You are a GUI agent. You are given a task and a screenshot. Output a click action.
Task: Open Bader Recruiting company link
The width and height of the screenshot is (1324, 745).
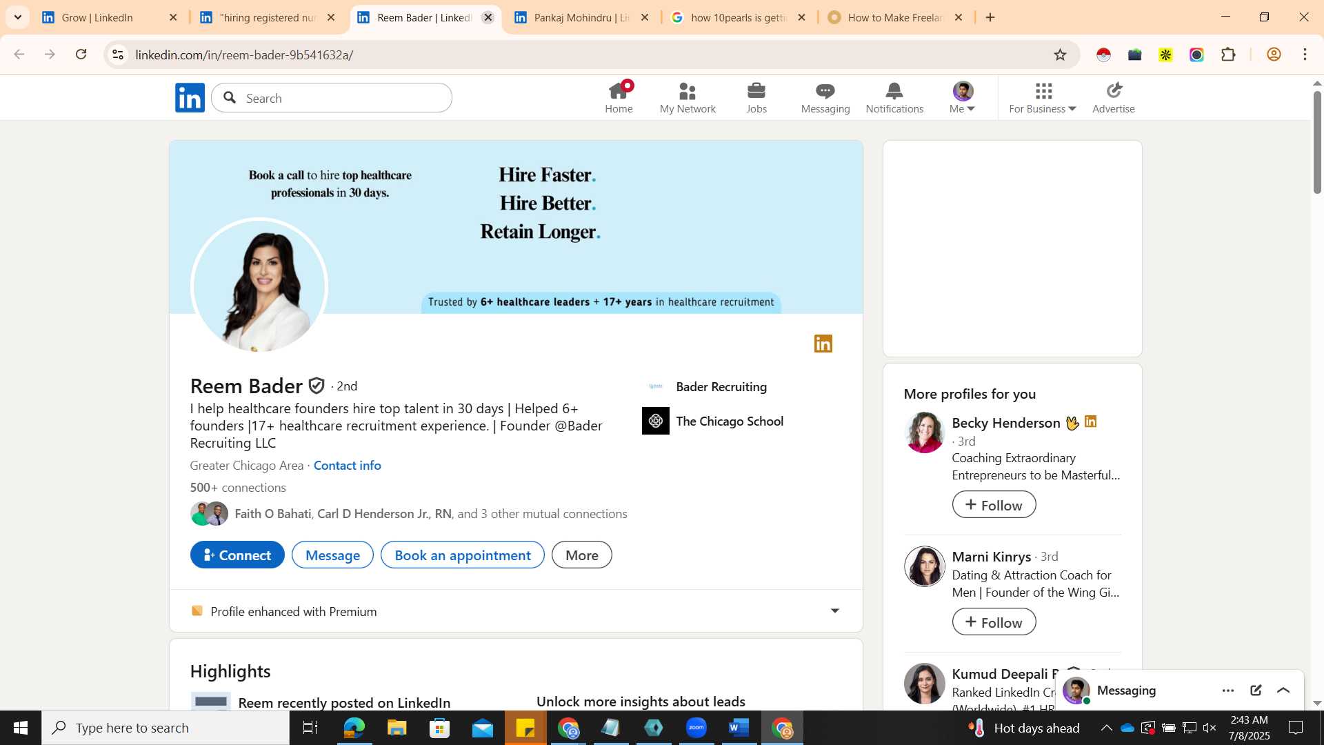tap(721, 387)
